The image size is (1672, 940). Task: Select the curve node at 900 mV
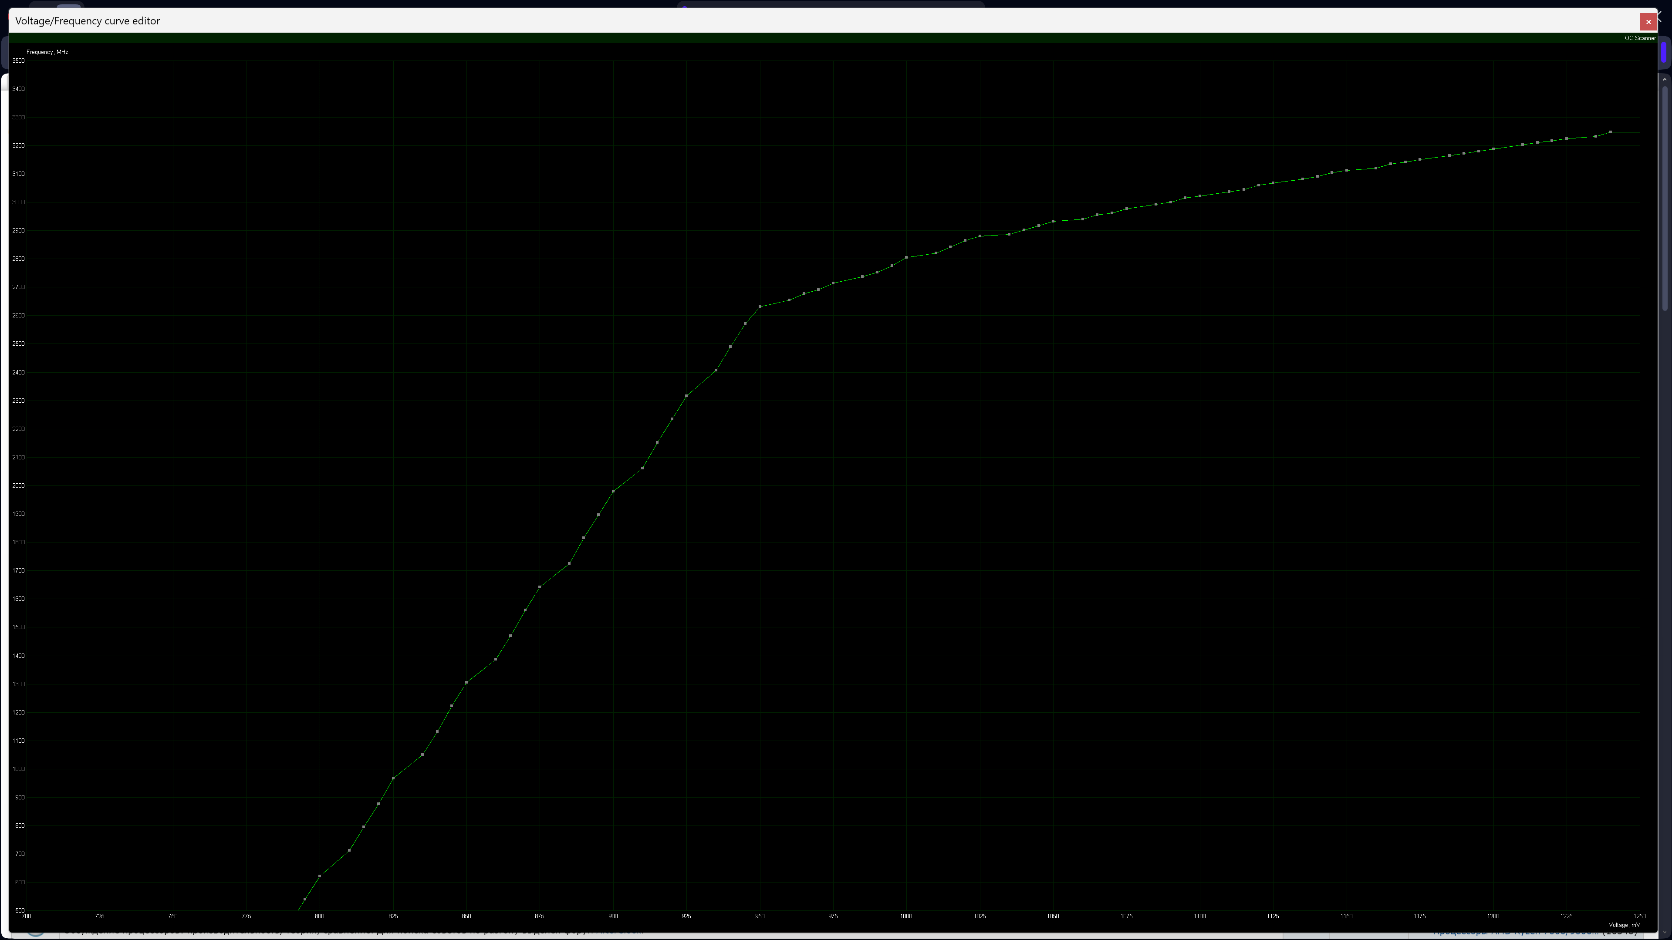(613, 491)
